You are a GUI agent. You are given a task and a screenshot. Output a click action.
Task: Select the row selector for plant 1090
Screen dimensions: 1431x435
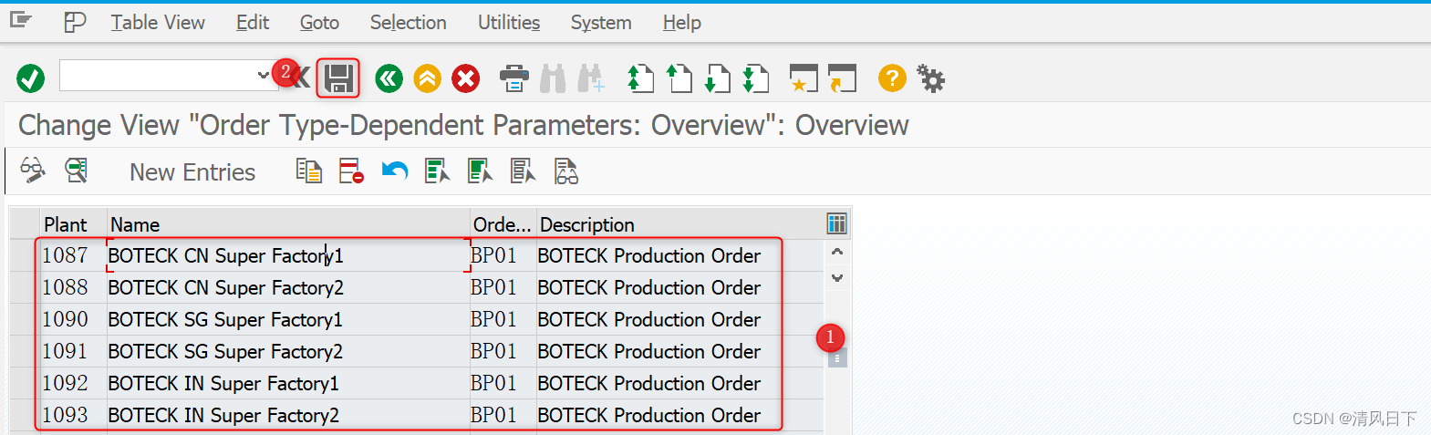25,319
